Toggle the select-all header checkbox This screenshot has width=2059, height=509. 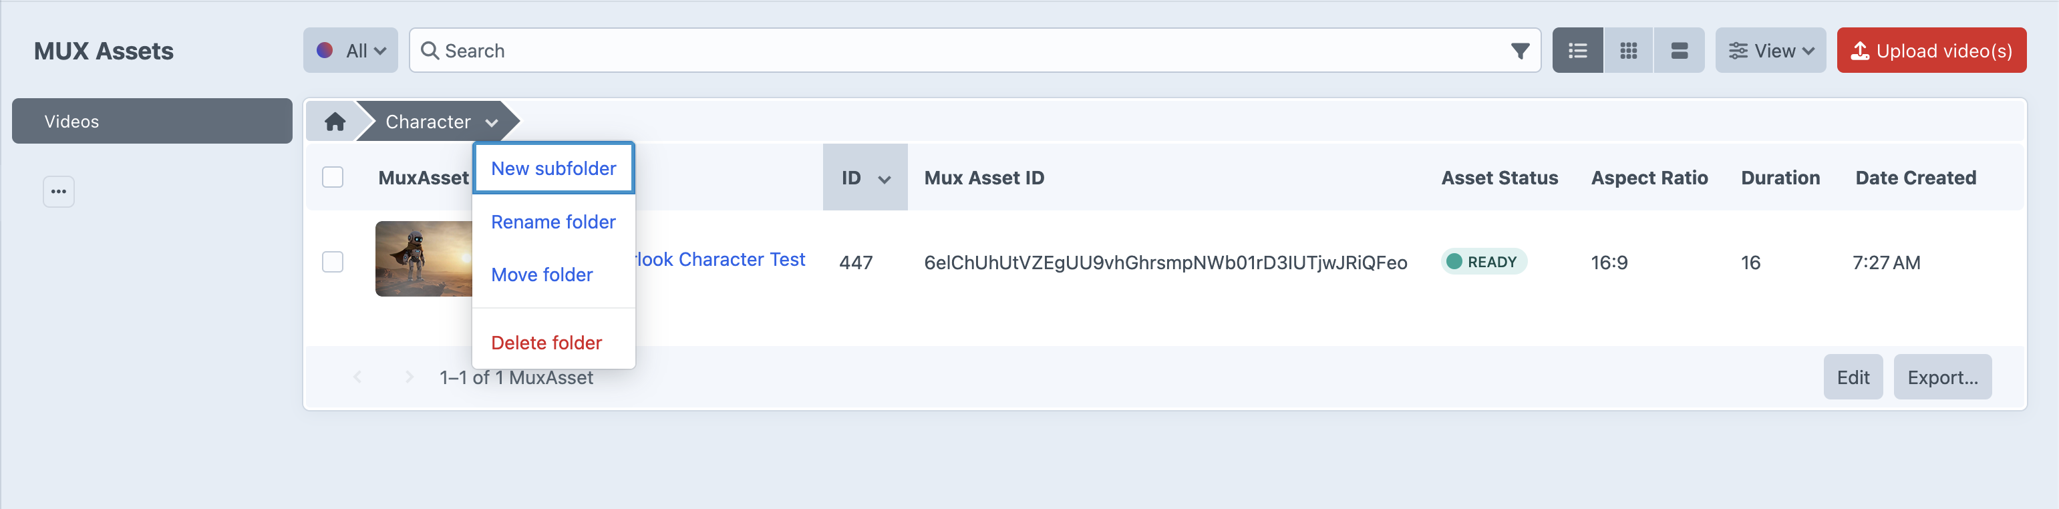click(333, 178)
